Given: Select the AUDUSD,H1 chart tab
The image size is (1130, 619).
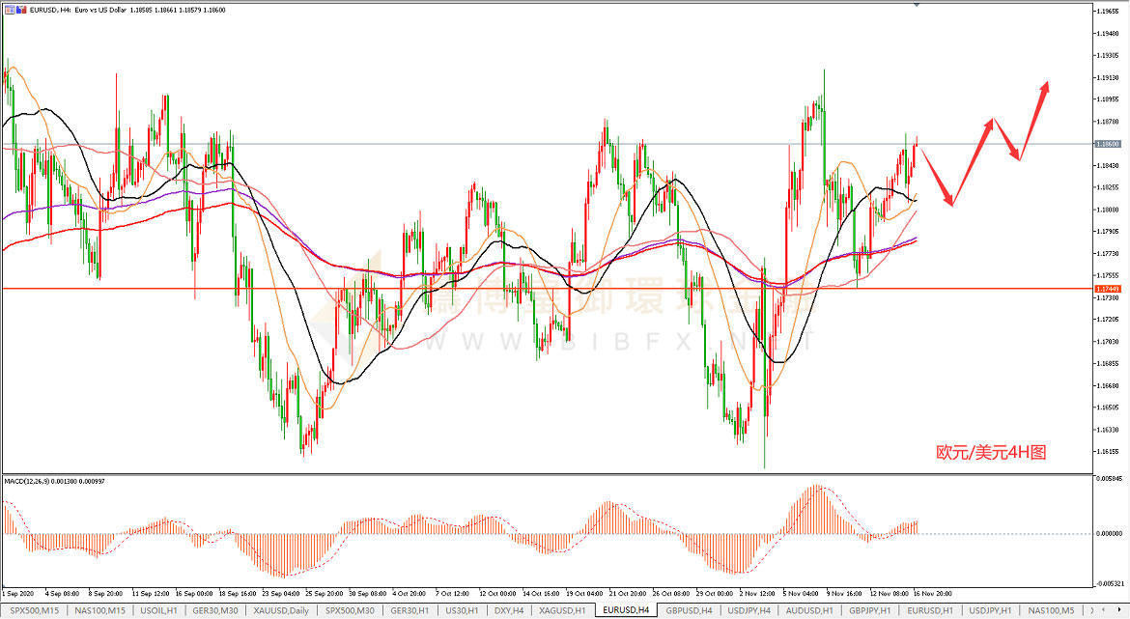Looking at the screenshot, I should tap(809, 611).
